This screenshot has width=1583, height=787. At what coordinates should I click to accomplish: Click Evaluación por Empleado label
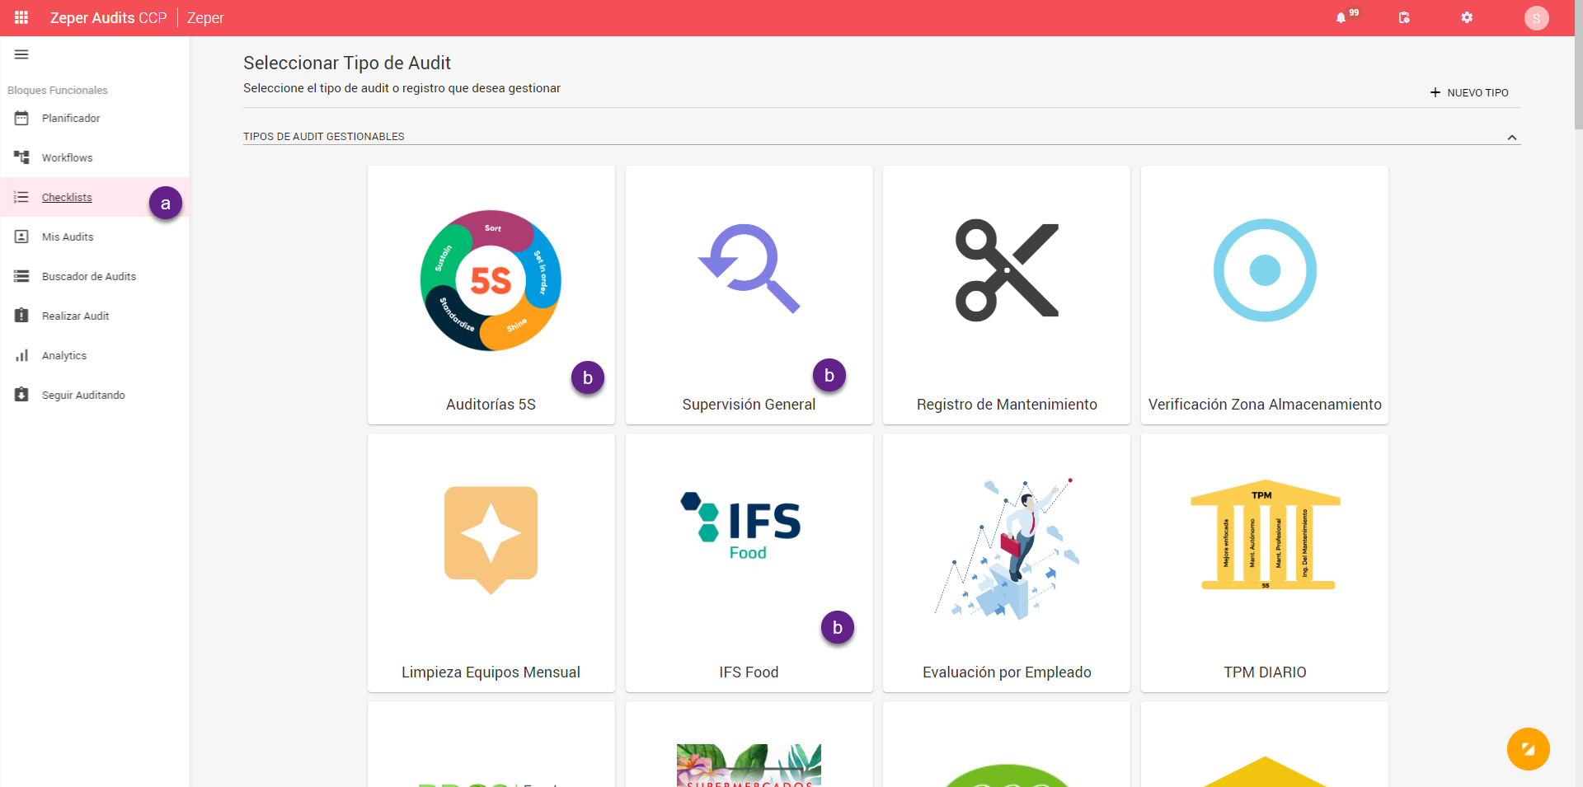[1007, 672]
